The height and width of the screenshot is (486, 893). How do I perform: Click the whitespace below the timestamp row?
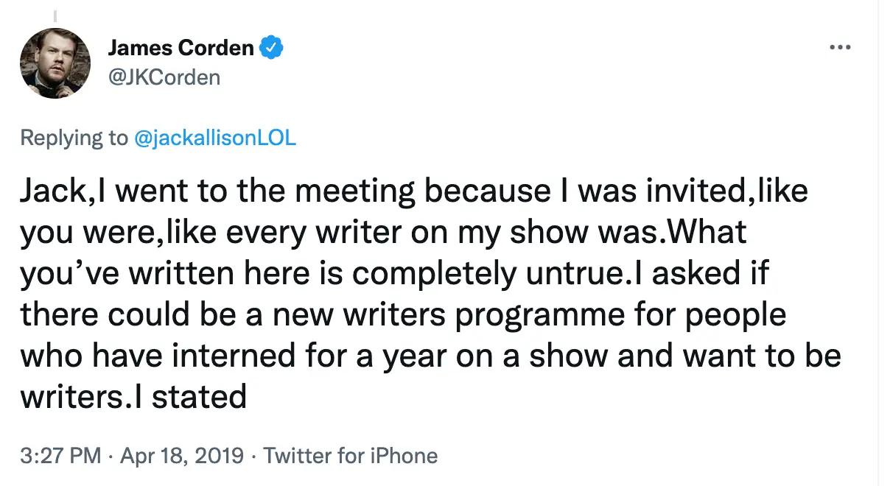[x=442, y=479]
